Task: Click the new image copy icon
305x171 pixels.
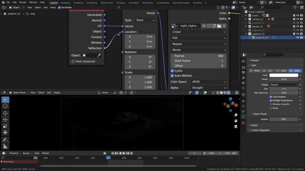Action: (x=214, y=26)
